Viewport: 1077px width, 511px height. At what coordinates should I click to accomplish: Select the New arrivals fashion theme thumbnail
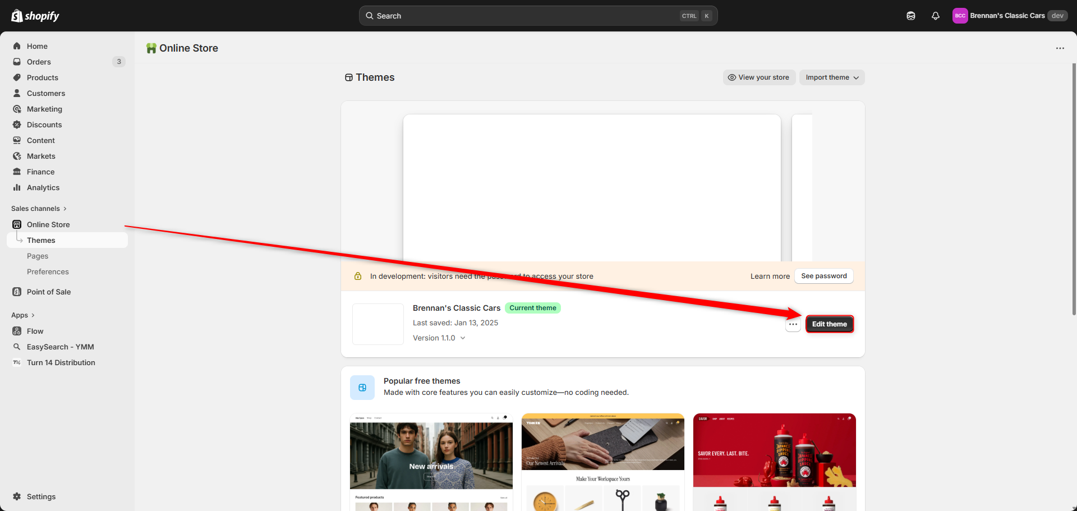point(431,462)
